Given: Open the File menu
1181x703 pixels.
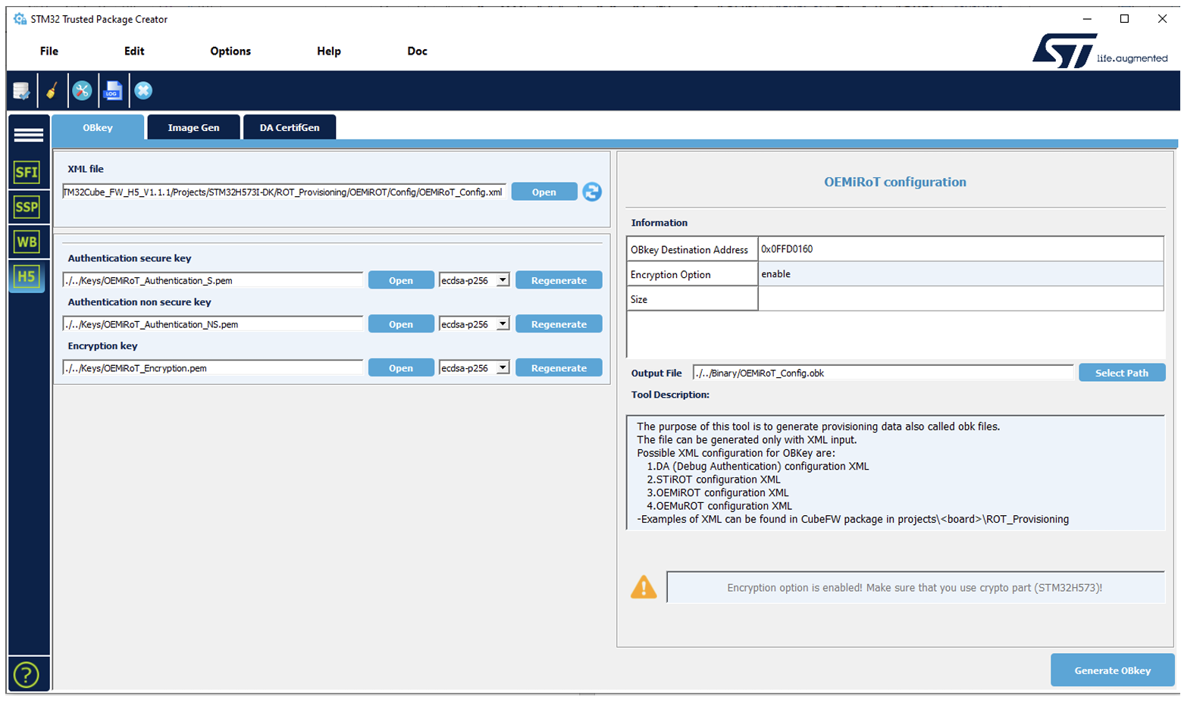Looking at the screenshot, I should click(x=49, y=51).
